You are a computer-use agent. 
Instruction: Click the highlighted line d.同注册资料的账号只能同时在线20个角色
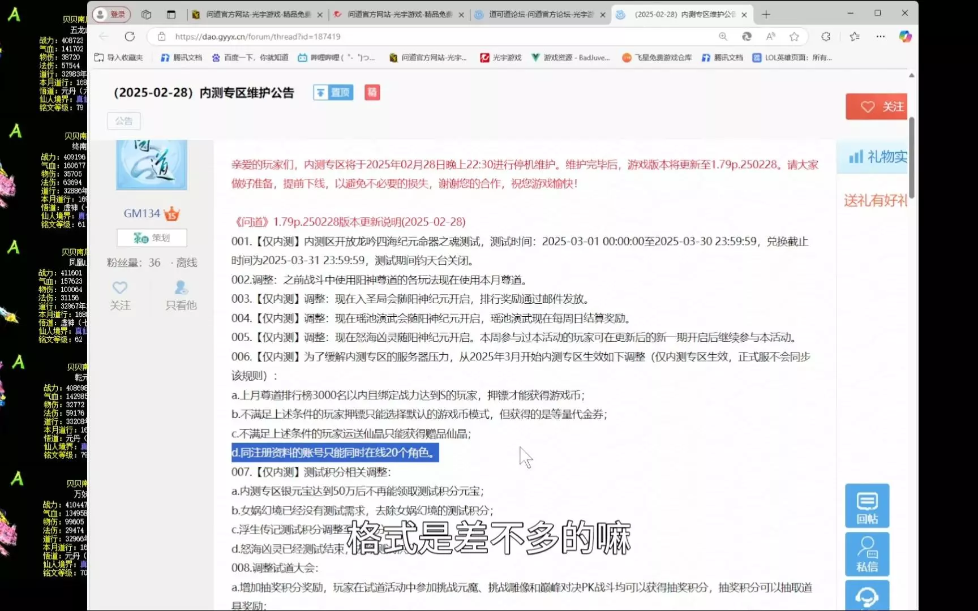click(335, 453)
